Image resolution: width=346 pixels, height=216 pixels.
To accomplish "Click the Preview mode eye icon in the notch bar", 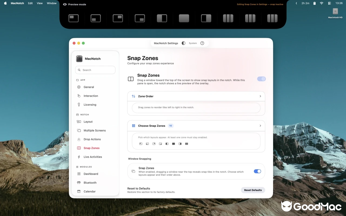I will click(x=65, y=4).
